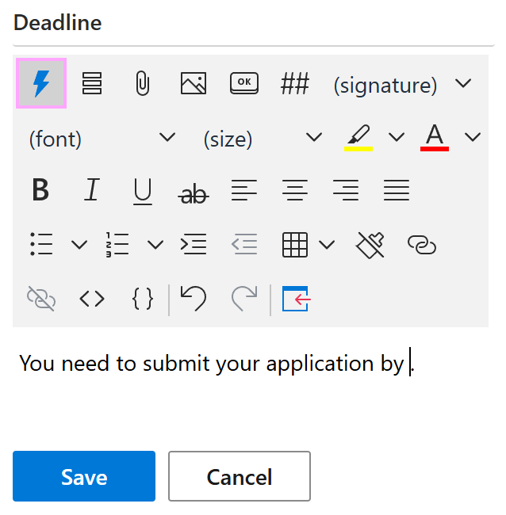506x515 pixels.
Task: Apply the red font color swatch
Action: click(x=435, y=137)
